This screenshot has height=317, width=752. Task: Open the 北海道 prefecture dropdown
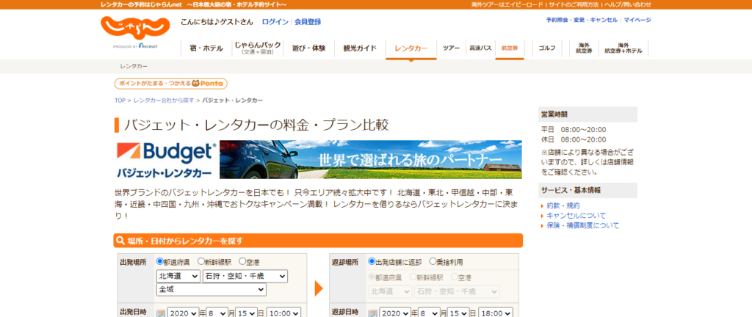pyautogui.click(x=178, y=277)
